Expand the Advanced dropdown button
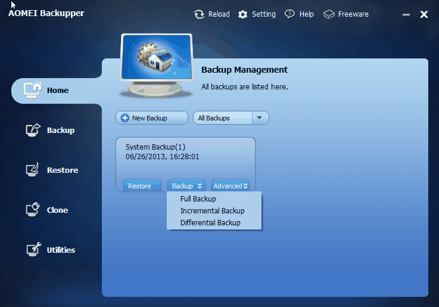Viewport: 439px width, 307px height. (x=231, y=185)
